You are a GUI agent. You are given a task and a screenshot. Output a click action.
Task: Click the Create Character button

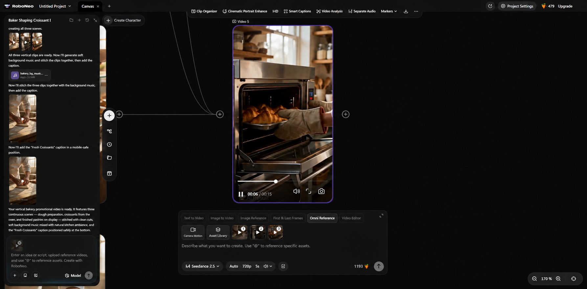124,20
